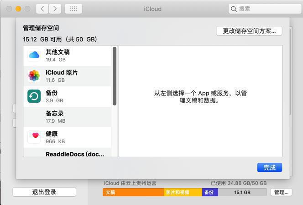Click the blue 完成 button

click(x=270, y=167)
